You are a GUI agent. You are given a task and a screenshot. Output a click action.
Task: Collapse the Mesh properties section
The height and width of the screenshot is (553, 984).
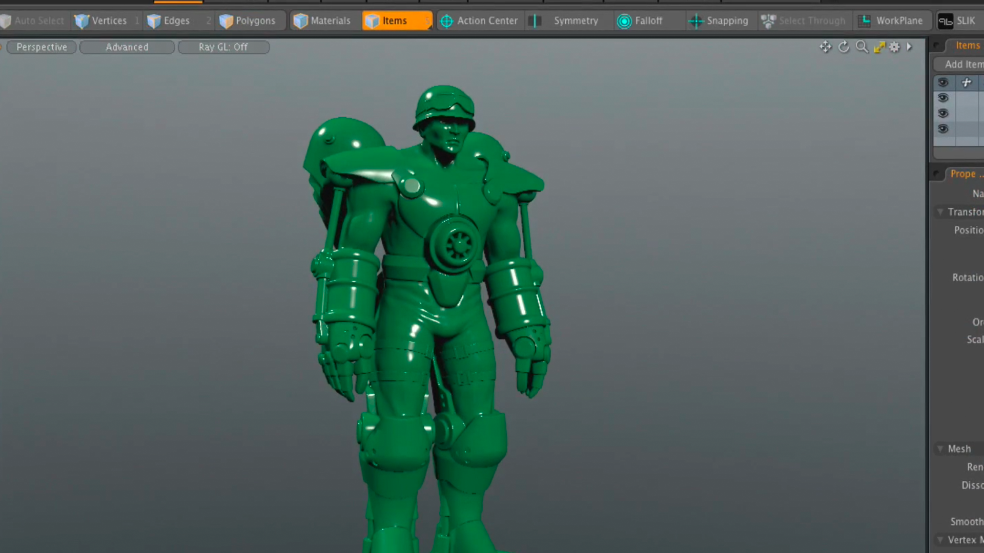tap(940, 449)
